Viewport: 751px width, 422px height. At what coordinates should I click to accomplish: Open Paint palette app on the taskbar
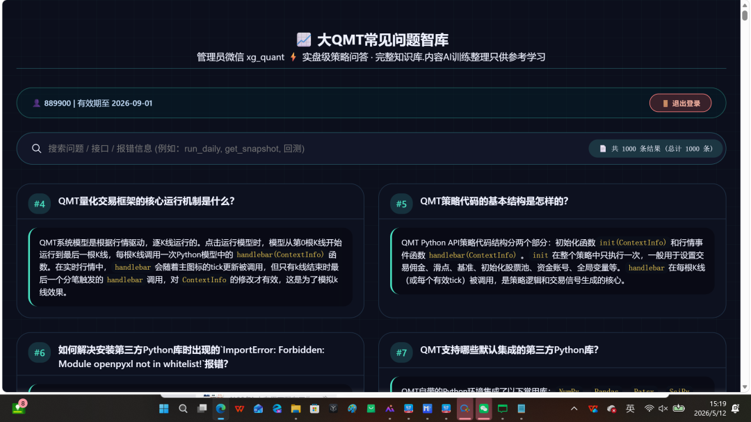coord(352,409)
